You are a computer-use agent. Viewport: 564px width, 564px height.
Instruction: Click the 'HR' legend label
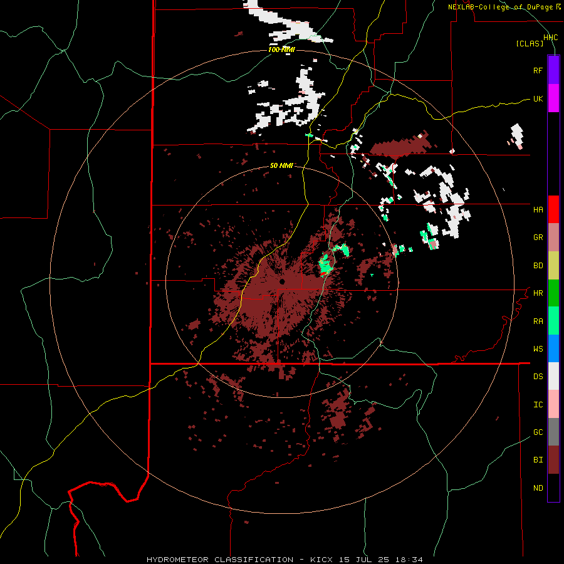[x=538, y=293]
